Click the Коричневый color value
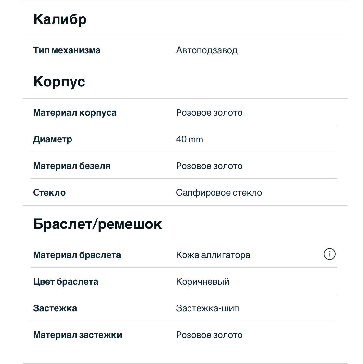Image resolution: width=363 pixels, height=364 pixels. pos(202,282)
